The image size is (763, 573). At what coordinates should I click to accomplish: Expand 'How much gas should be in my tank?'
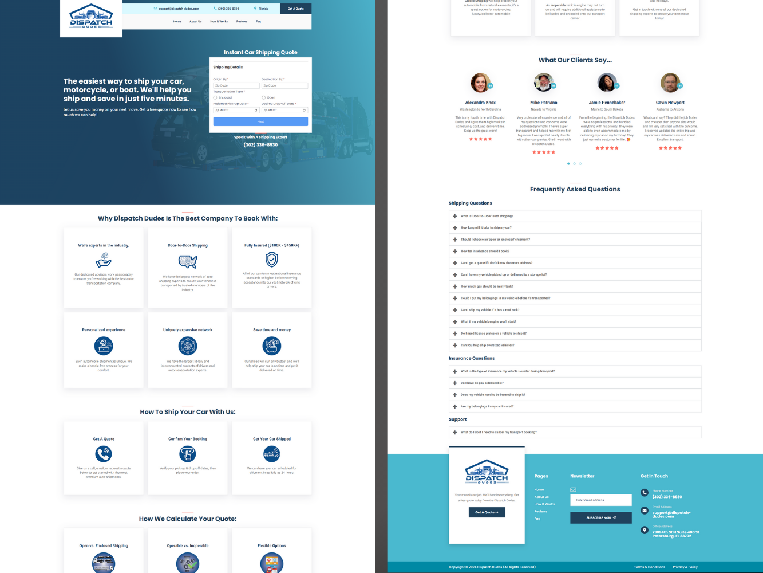(575, 286)
